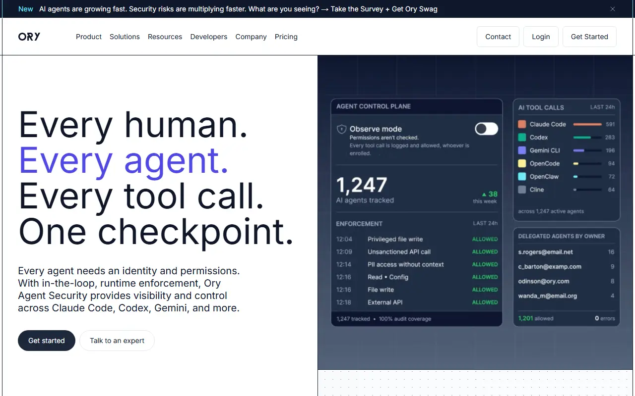Click the Gemini CLI usage bar
The image size is (635, 396).
[x=587, y=150]
